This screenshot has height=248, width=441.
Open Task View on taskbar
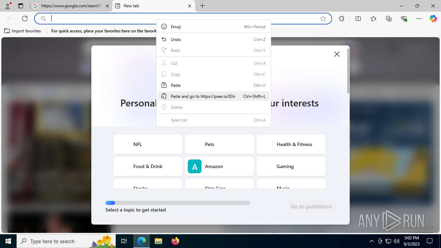(124, 241)
